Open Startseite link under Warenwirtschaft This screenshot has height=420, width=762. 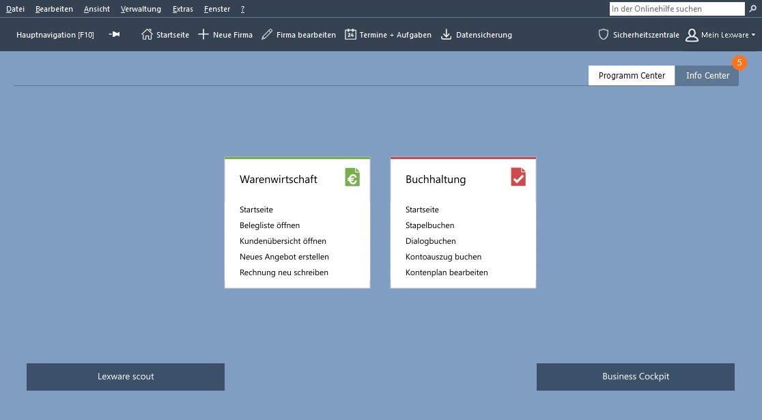point(256,210)
